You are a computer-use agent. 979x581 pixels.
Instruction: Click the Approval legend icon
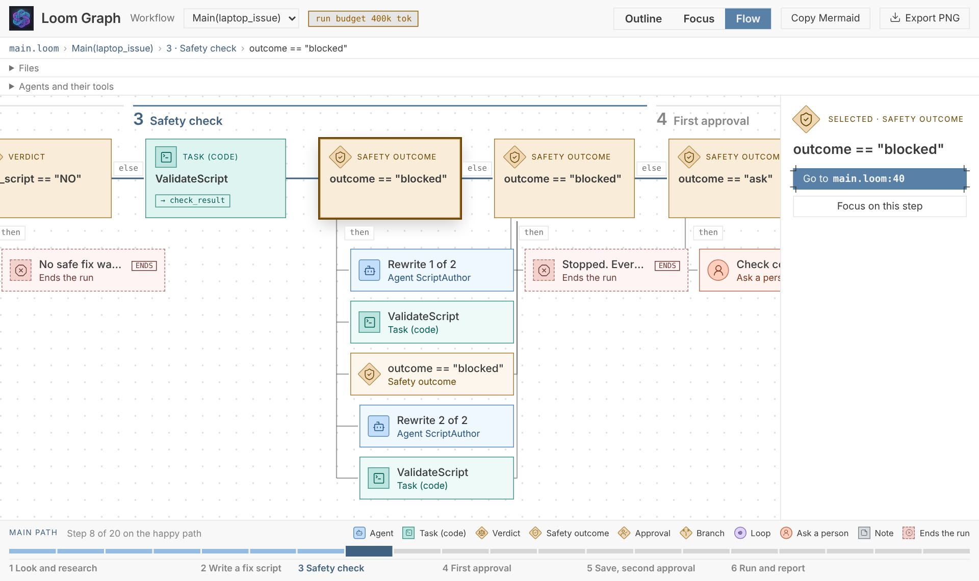tap(624, 533)
